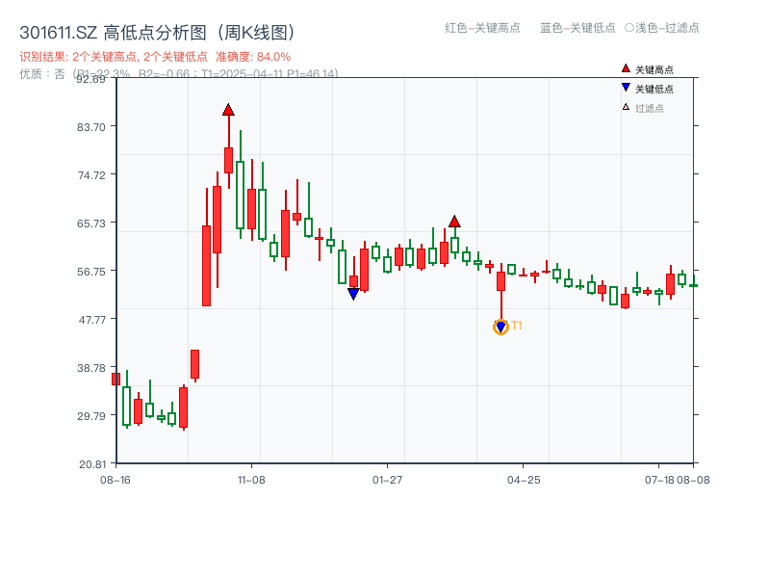This screenshot has height=578, width=770.
Task: Click the 08-16 date label on x-axis
Action: 115,479
